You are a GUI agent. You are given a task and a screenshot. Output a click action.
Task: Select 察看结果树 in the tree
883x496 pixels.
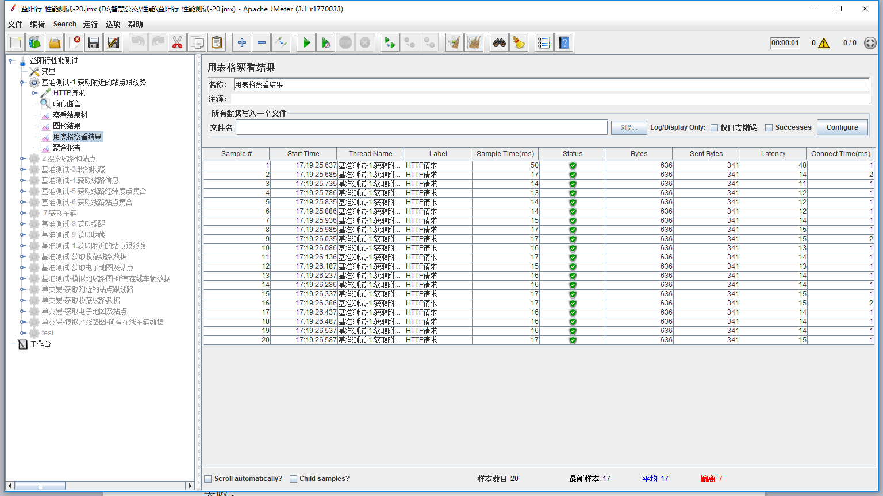[70, 115]
